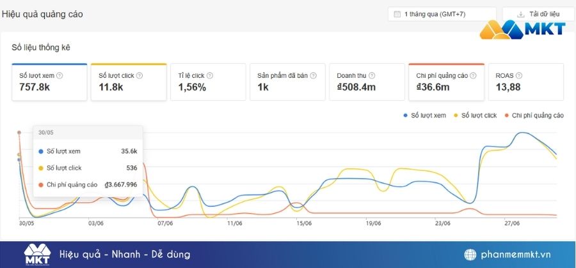The width and height of the screenshot is (576, 268).
Task: Click the 11/06 x-axis date label
Action: tap(234, 223)
